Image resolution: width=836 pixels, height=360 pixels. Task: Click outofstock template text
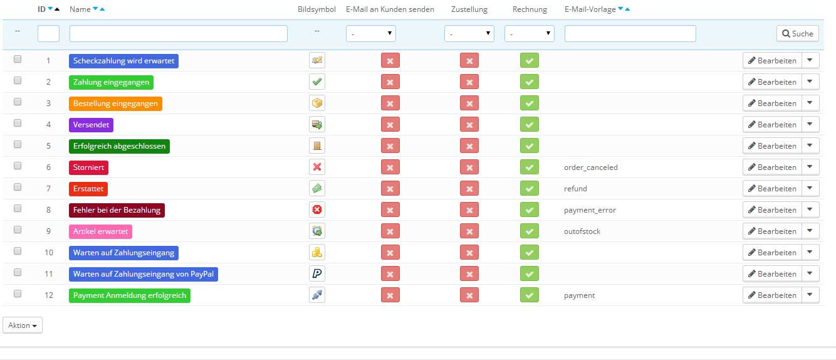click(582, 231)
